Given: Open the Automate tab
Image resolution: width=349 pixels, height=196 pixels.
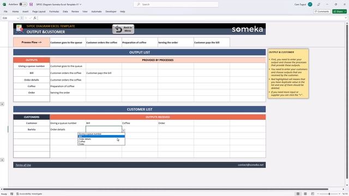Looking at the screenshot, I should coord(97,11).
